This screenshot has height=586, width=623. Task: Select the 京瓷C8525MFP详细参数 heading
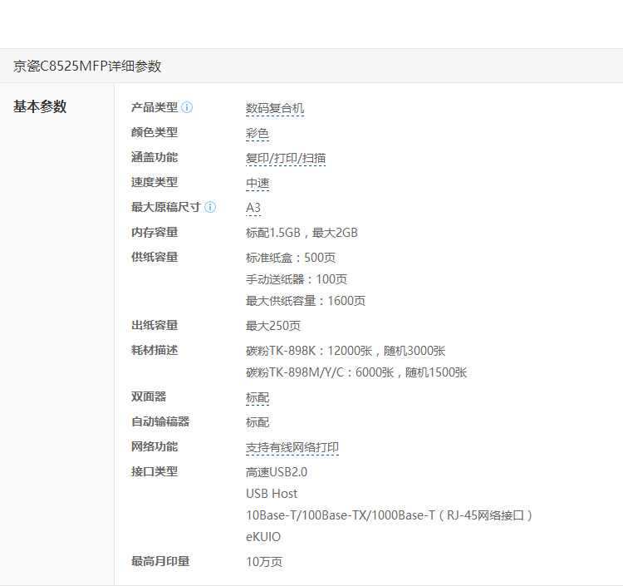point(87,66)
